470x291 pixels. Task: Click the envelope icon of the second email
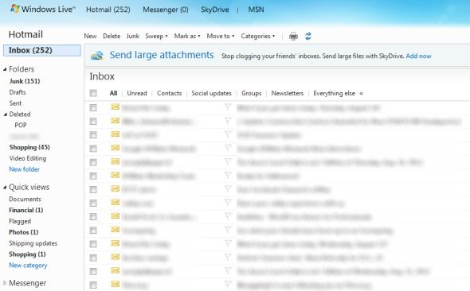pos(116,121)
